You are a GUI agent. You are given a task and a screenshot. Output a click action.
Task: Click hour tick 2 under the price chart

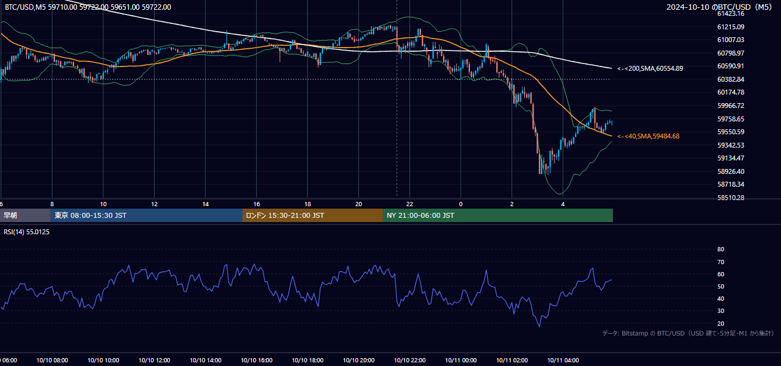(512, 204)
